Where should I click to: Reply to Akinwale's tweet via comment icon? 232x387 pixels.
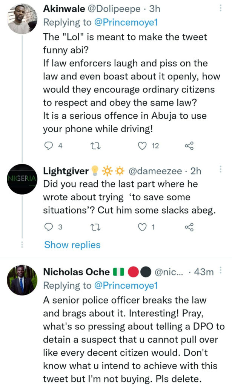tap(49, 146)
